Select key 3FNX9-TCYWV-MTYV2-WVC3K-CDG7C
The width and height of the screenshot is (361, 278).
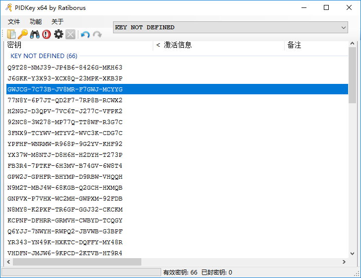tap(65, 133)
